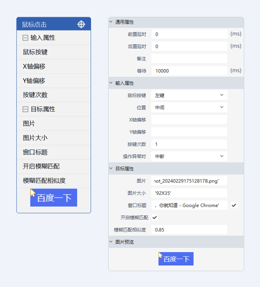Image resolution: width=260 pixels, height=287 pixels.
Task: Click the Y轴偏移 input field in properties
Action: pyautogui.click(x=189, y=132)
